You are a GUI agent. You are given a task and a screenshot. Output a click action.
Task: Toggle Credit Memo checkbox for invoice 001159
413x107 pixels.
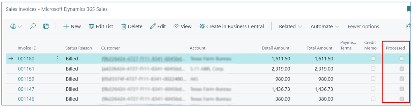pyautogui.click(x=373, y=79)
